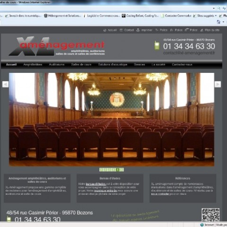Open the 'Logiciel e-Commerce' favorite
This screenshot has width=227, height=227.
102,16
